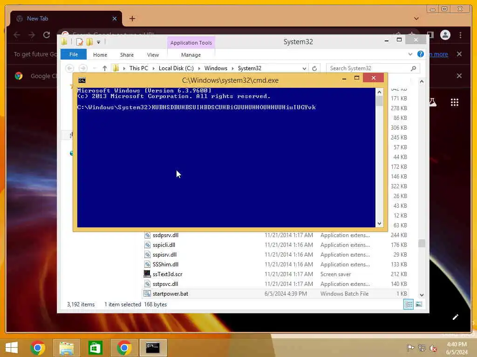Screen dimensions: 477x357
Task: Switch Explorer to Details view icon
Action: pyautogui.click(x=408, y=304)
